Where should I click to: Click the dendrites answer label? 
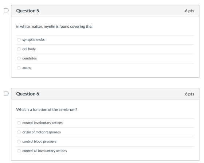pyautogui.click(x=30, y=58)
